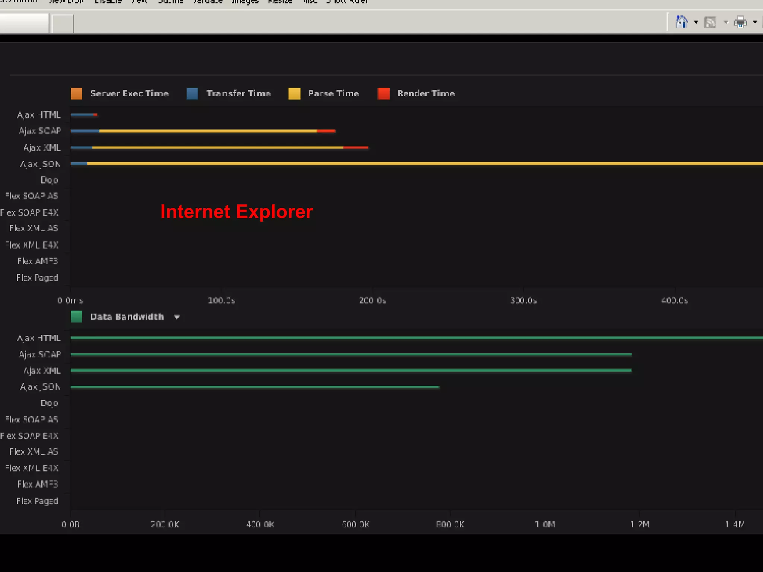Click Ajax XML label in time chart
763x572 pixels.
tap(42, 147)
